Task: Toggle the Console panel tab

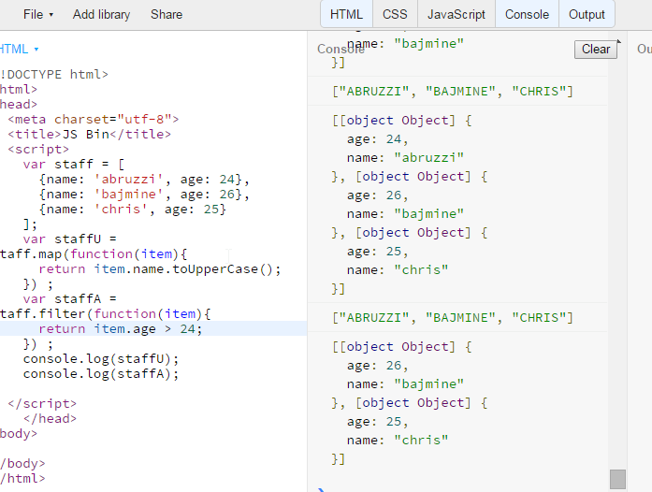Action: [527, 15]
